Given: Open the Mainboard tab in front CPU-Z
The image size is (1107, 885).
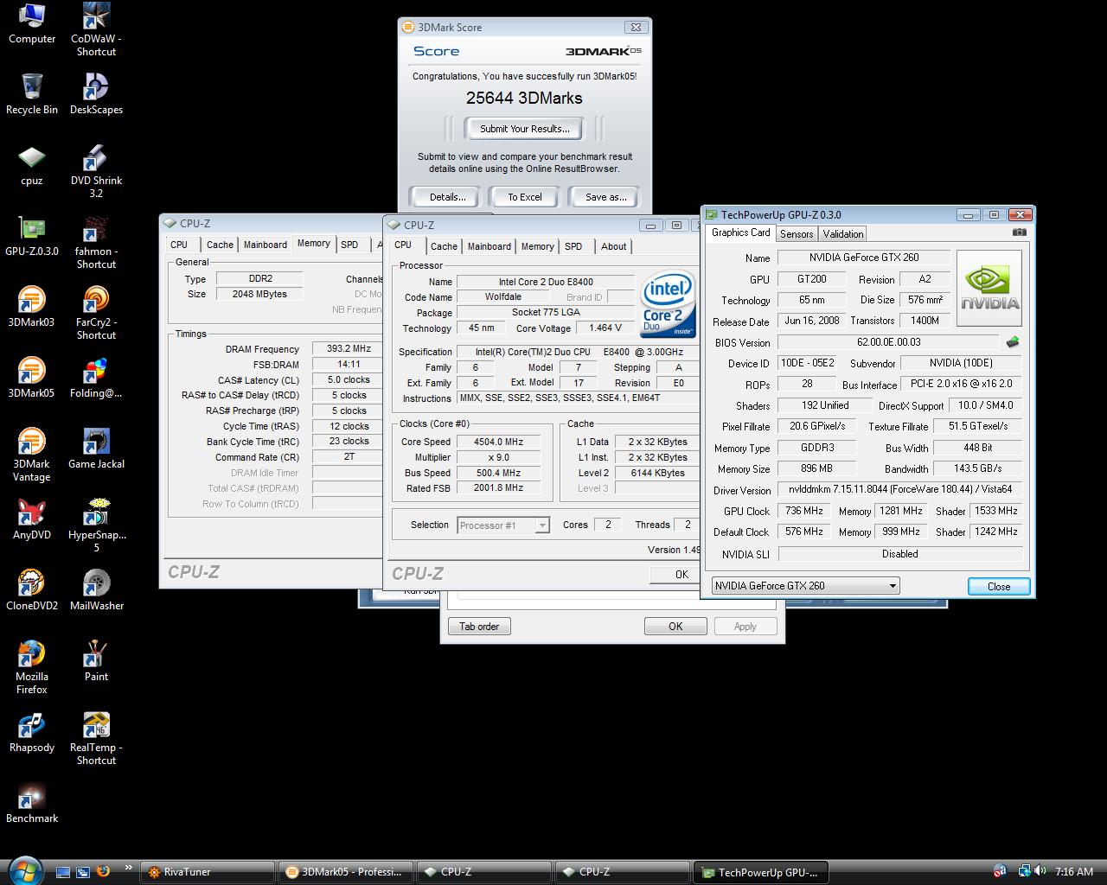Looking at the screenshot, I should [490, 246].
